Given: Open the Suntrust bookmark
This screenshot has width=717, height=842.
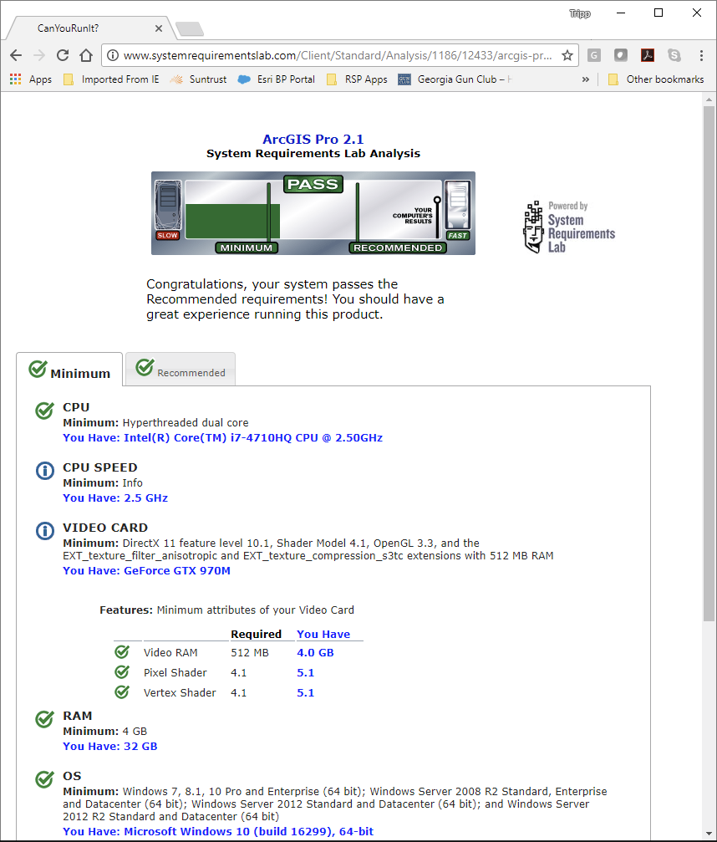Looking at the screenshot, I should click(x=199, y=79).
